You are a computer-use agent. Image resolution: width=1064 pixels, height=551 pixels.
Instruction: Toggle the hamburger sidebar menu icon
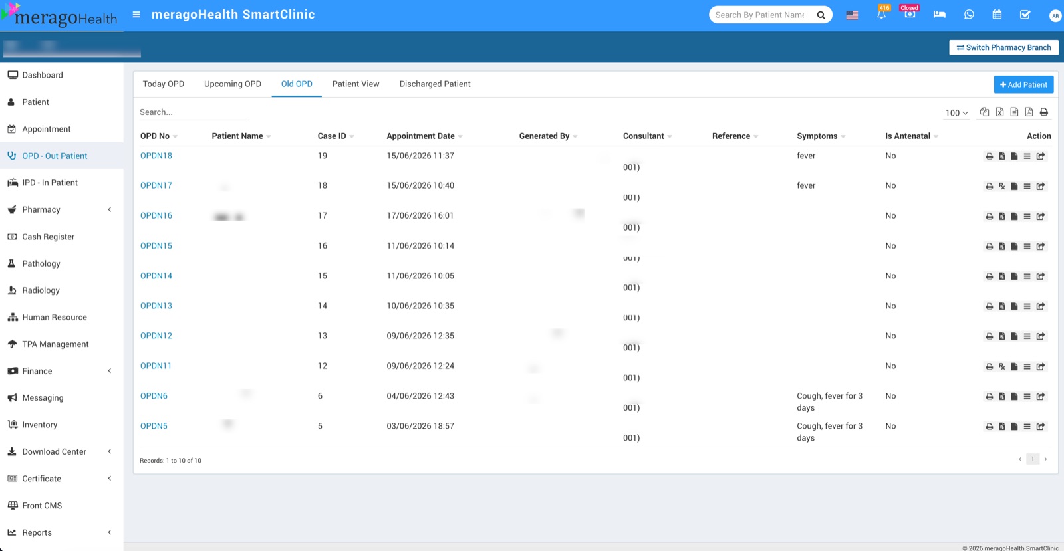(x=136, y=15)
